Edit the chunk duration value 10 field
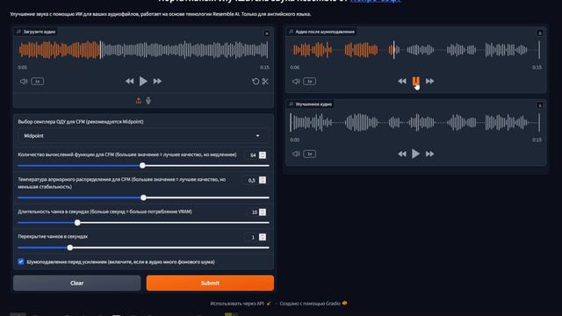This screenshot has height=316, width=562. tap(253, 212)
